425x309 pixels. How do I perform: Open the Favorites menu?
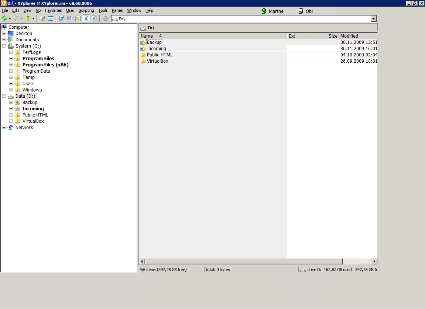(53, 10)
